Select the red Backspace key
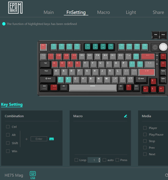 tap(148, 57)
